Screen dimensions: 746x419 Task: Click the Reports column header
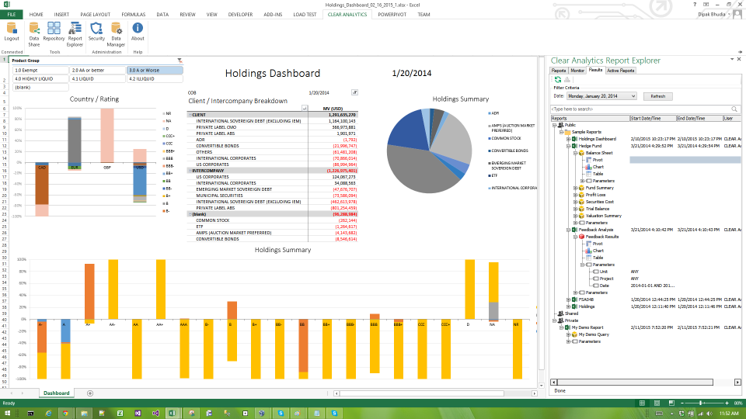pos(590,118)
